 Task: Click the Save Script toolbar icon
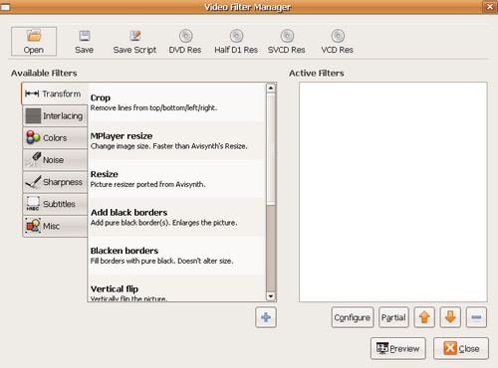[x=135, y=36]
